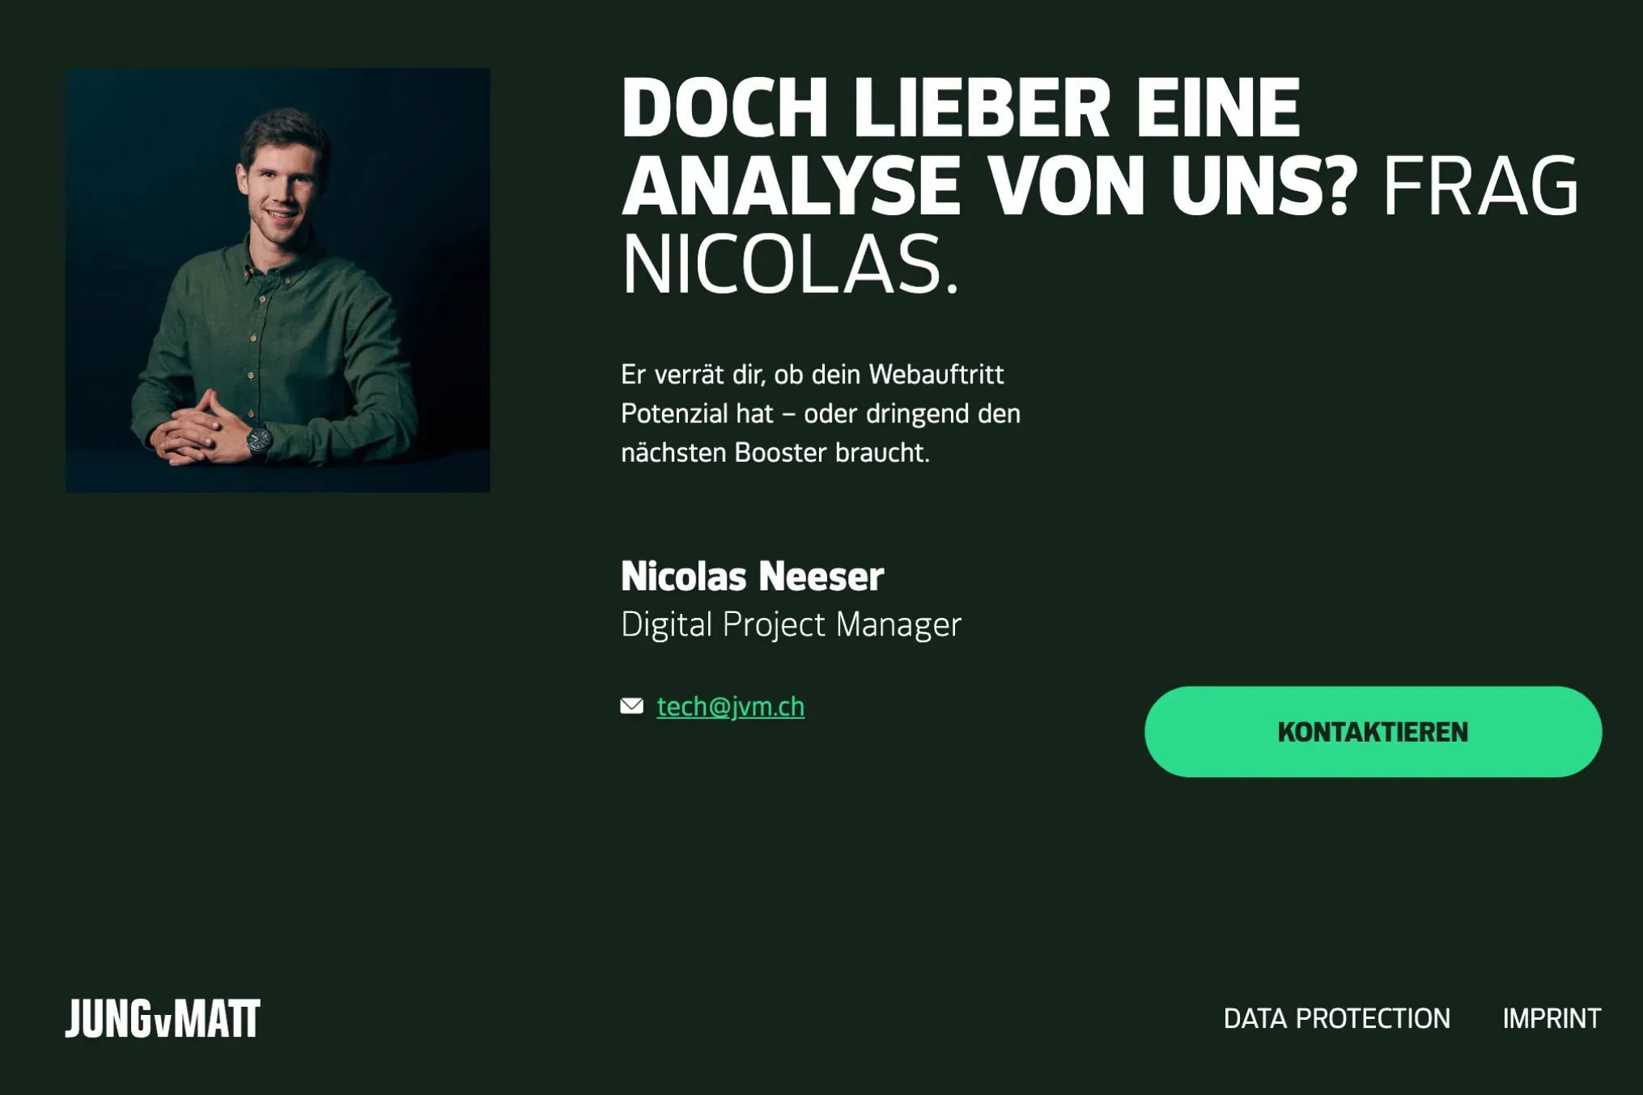Click the Digital Project Manager title

[791, 624]
